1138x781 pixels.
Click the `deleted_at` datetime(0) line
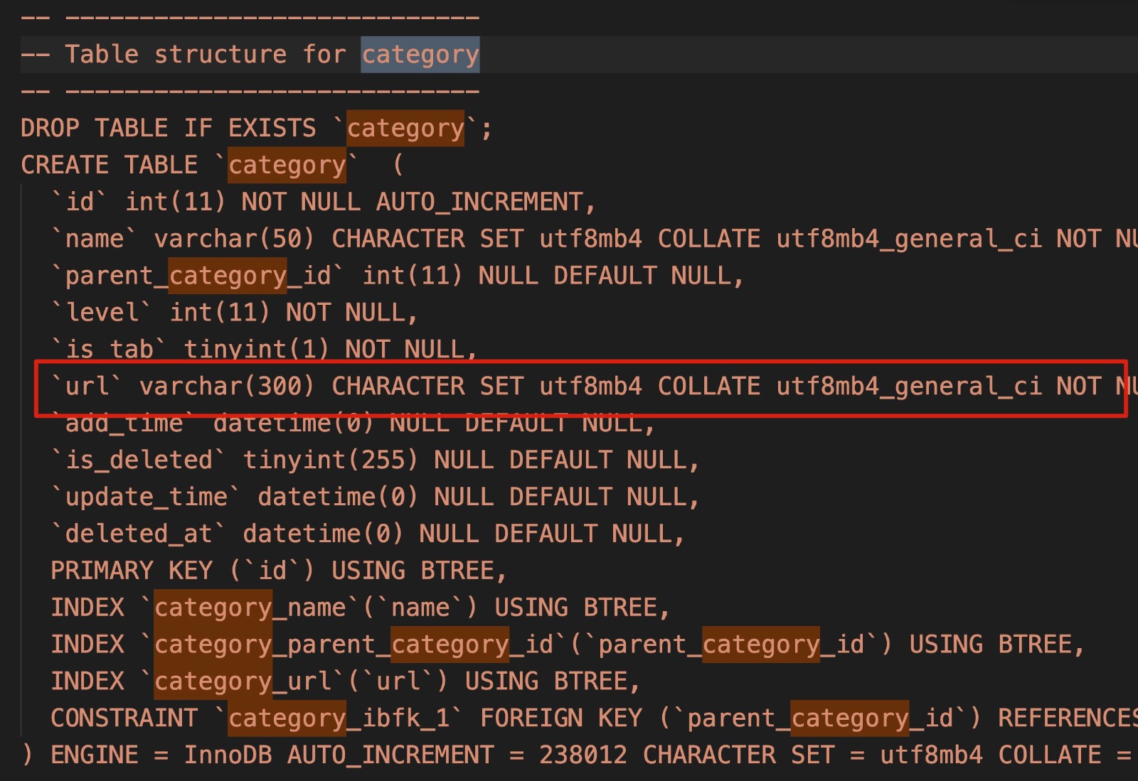[368, 534]
